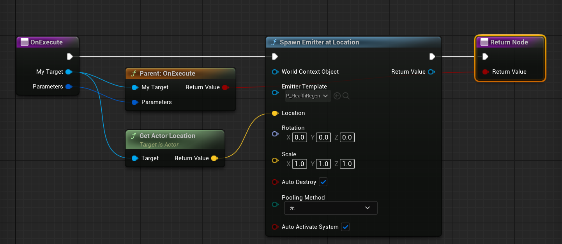Click World Context Object pin

click(275, 72)
